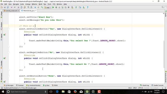Click the navigate Back arrow icon

(x=35, y=7)
